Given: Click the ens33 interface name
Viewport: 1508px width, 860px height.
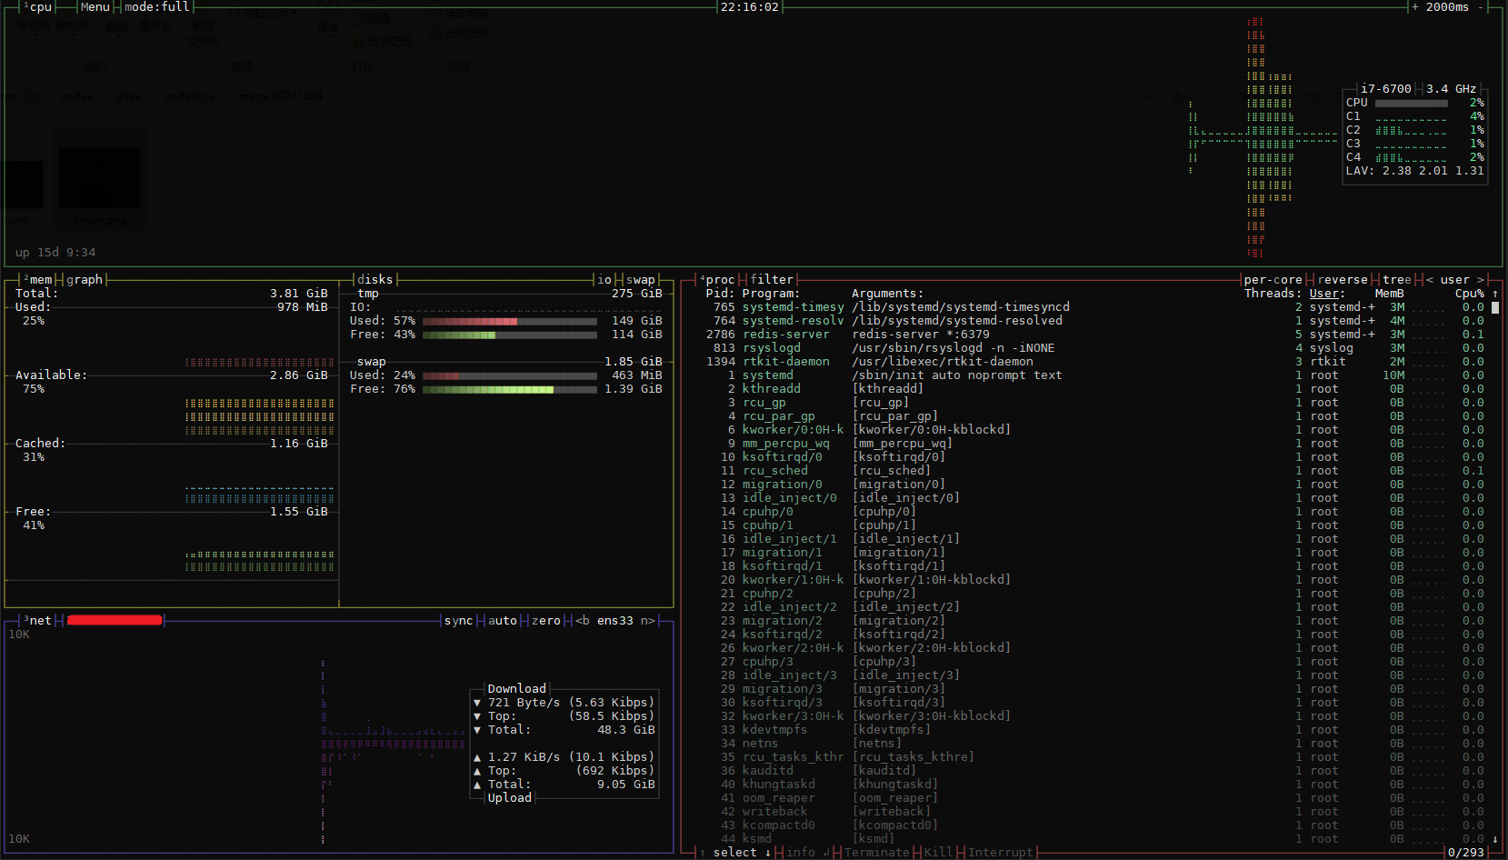Looking at the screenshot, I should pos(615,621).
